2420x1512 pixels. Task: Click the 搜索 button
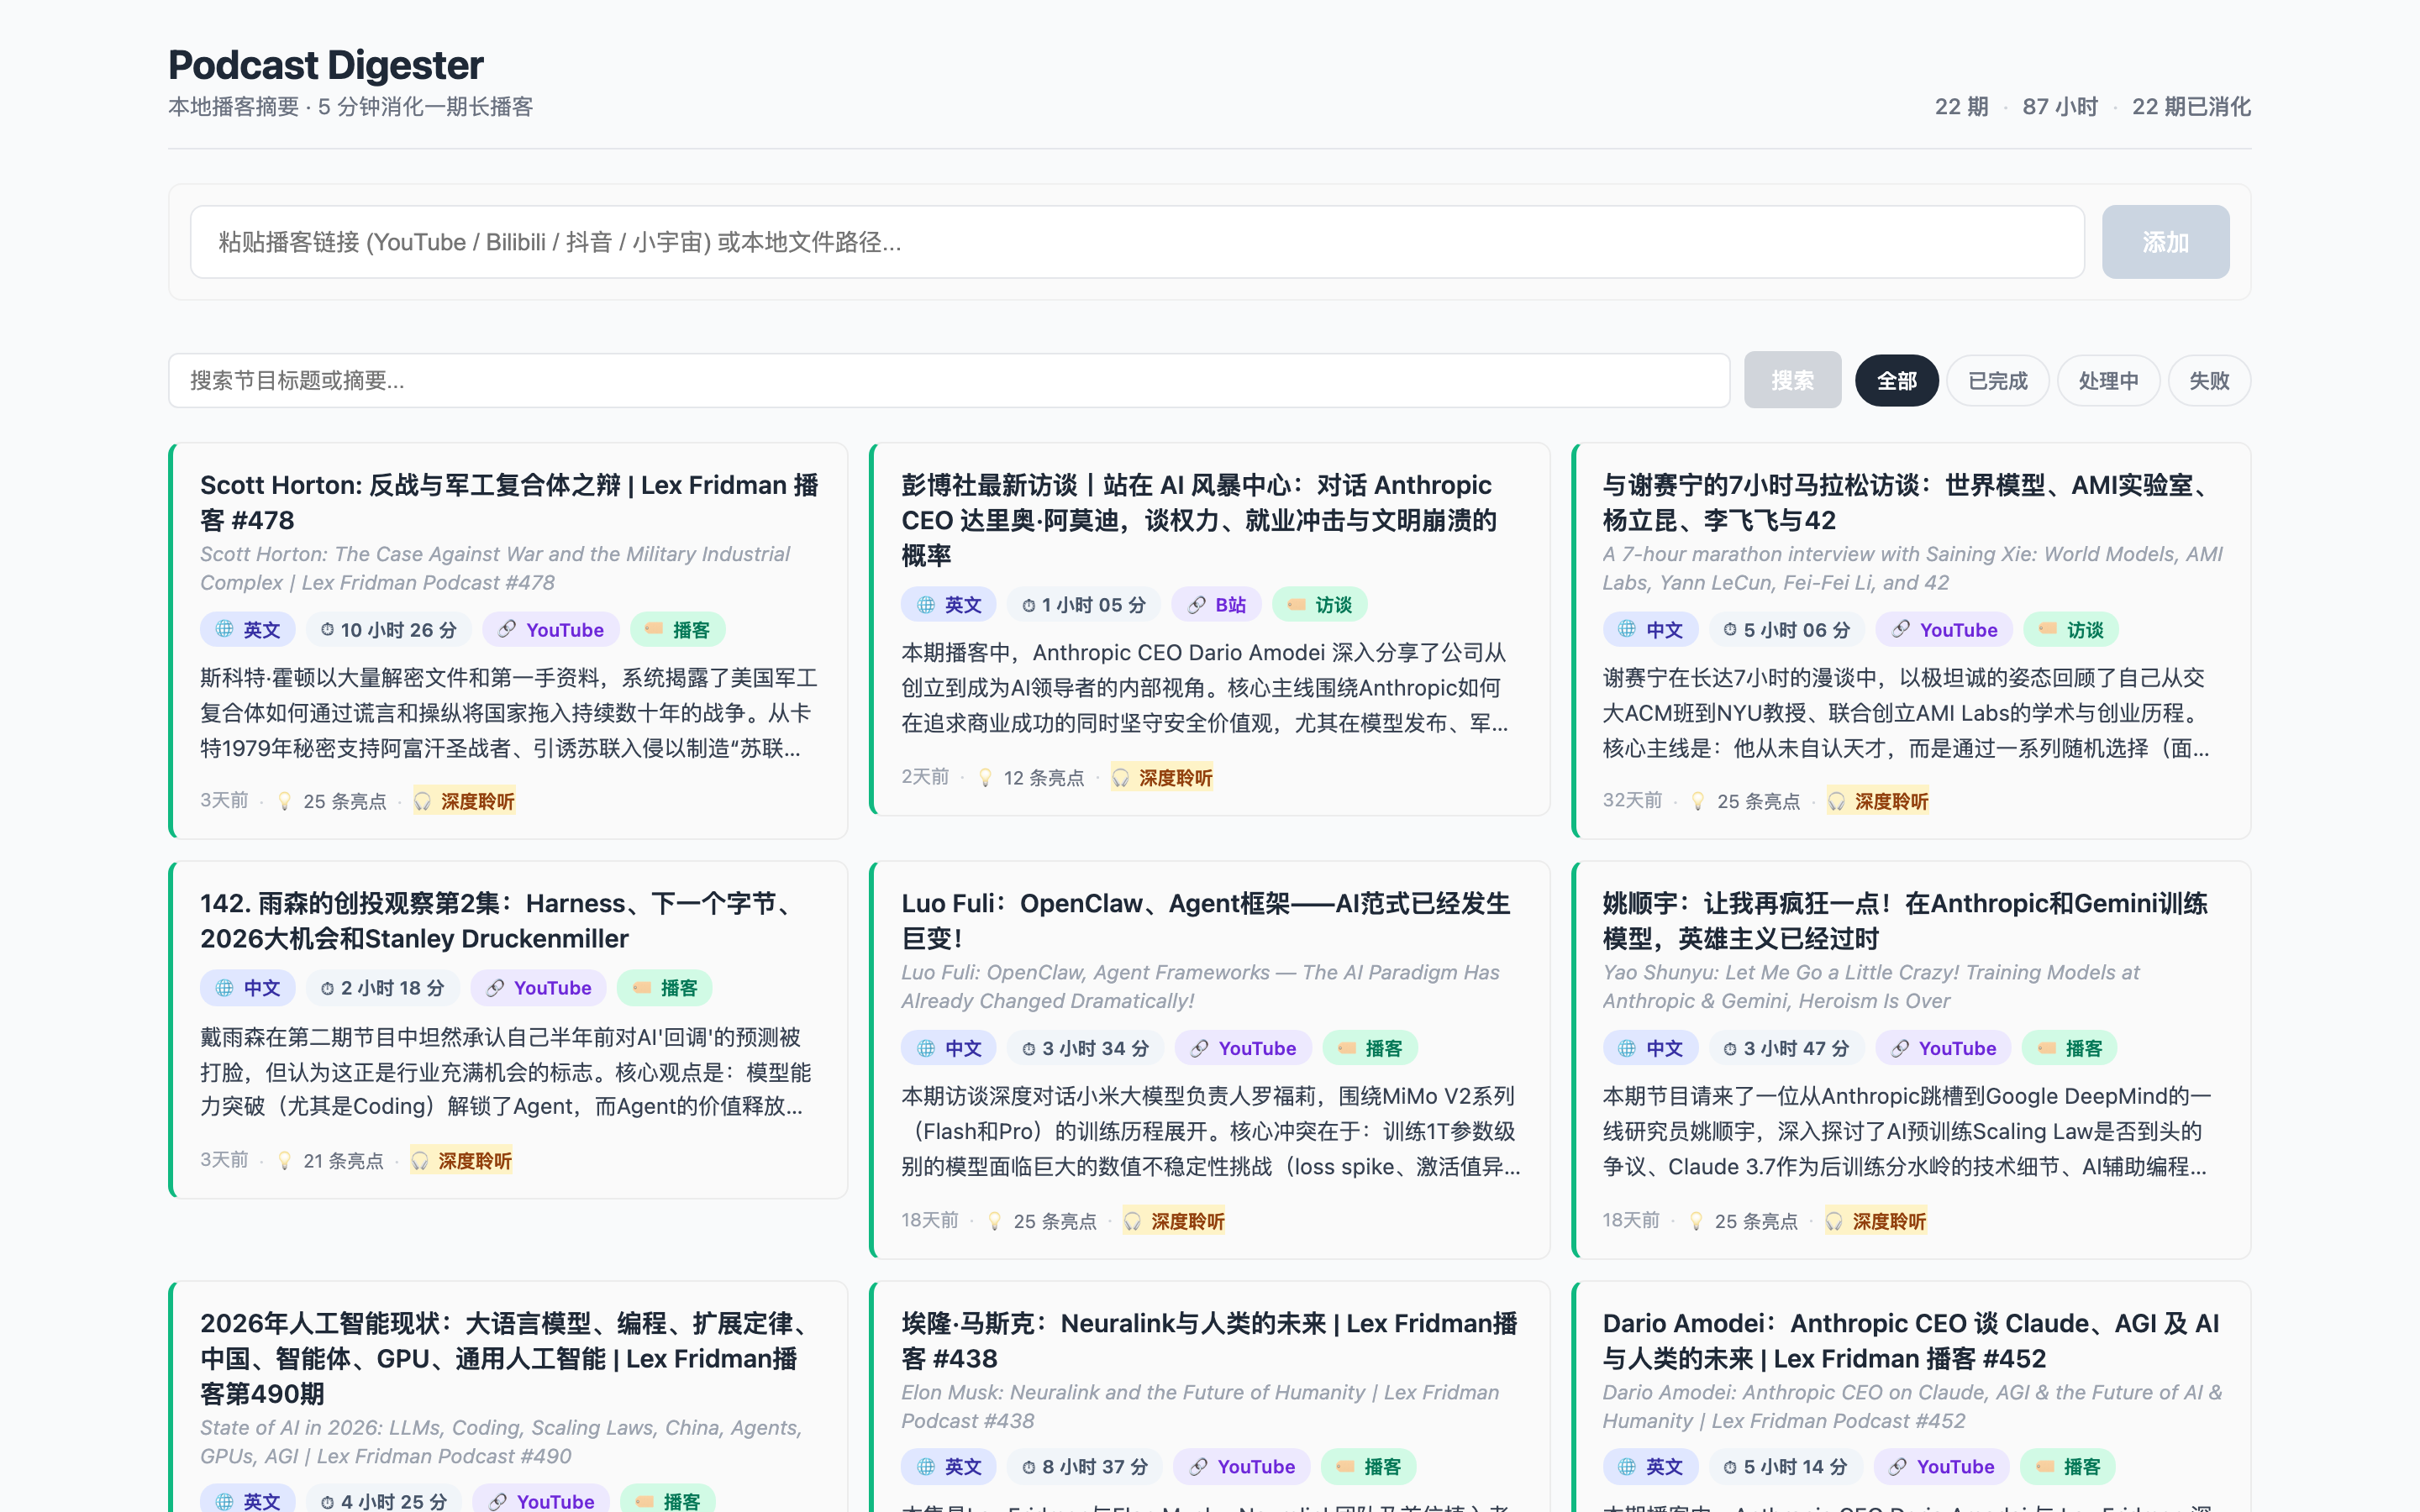point(1792,380)
